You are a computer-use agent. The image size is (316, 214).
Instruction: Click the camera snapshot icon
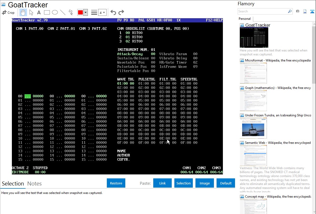pyautogui.click(x=298, y=11)
